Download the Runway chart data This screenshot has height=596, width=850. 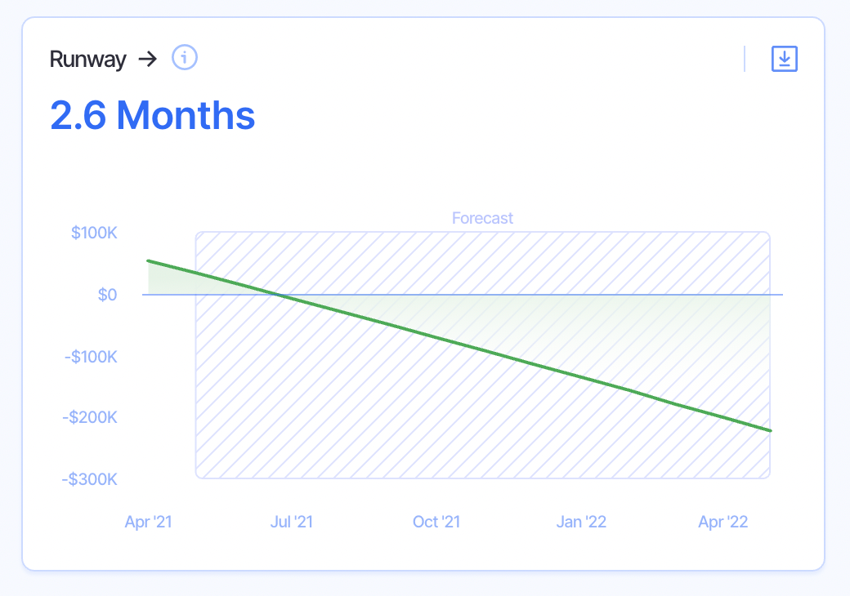pyautogui.click(x=785, y=59)
